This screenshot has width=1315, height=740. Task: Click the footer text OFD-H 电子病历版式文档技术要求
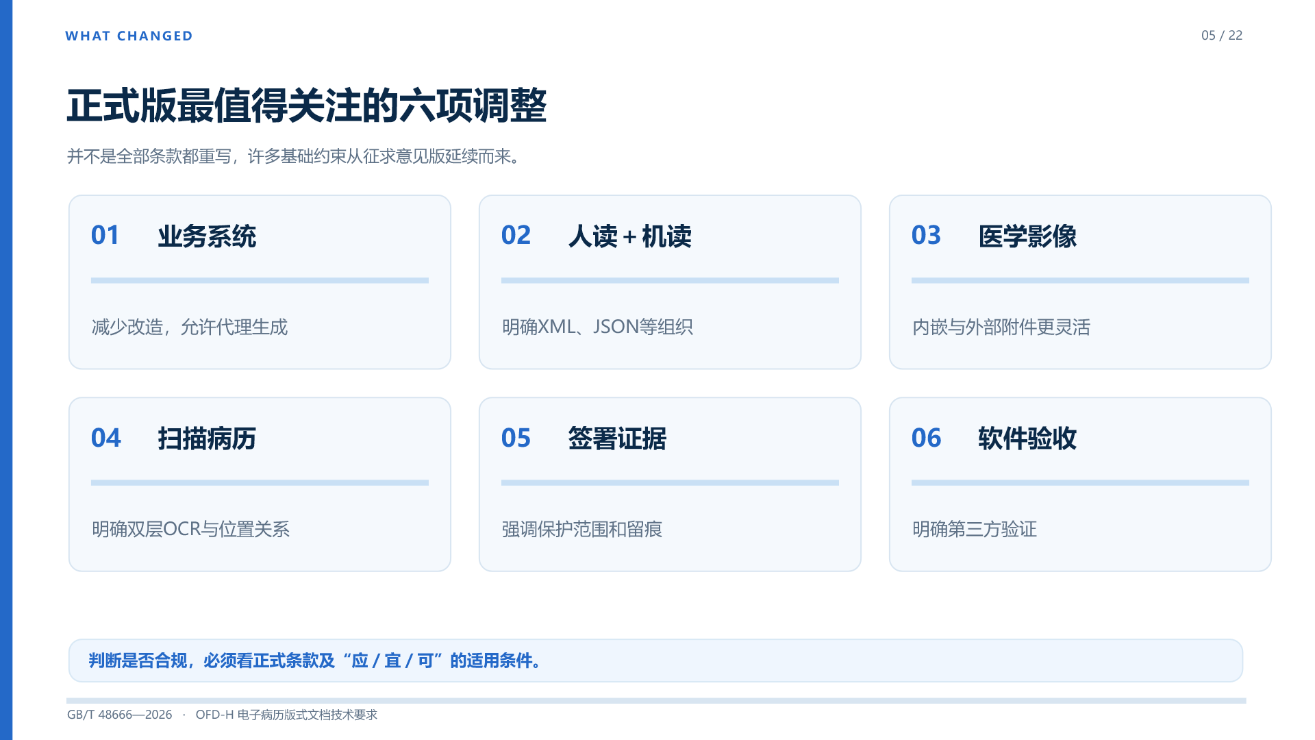286,715
